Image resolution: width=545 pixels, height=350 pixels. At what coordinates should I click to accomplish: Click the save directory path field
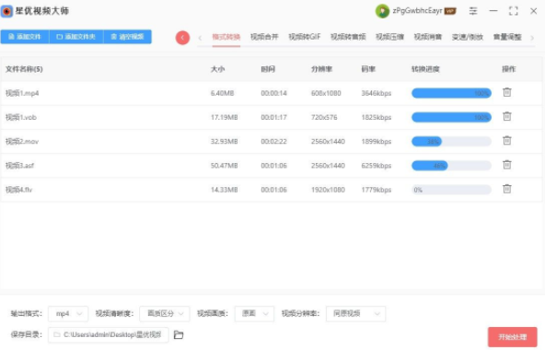point(109,334)
